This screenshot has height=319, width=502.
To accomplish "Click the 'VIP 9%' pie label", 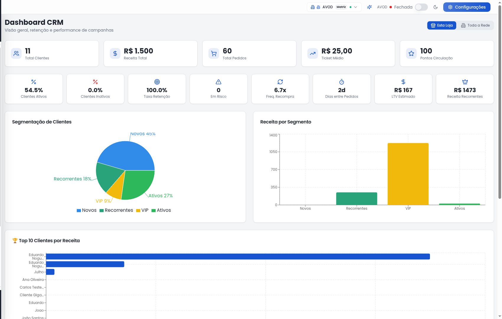I will pyautogui.click(x=103, y=201).
